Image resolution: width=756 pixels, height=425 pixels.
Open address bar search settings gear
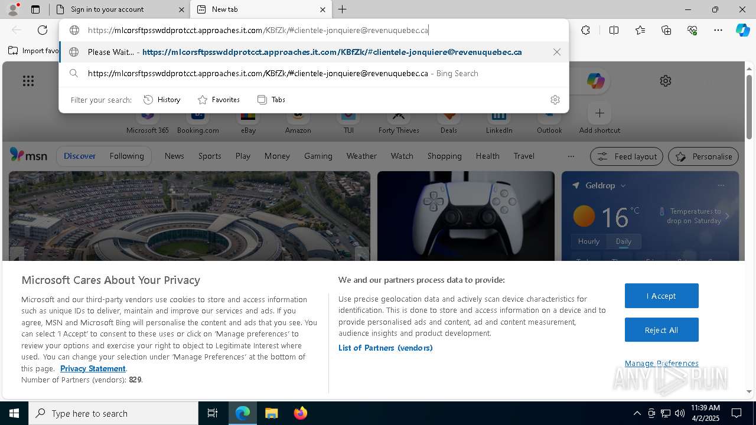555,100
